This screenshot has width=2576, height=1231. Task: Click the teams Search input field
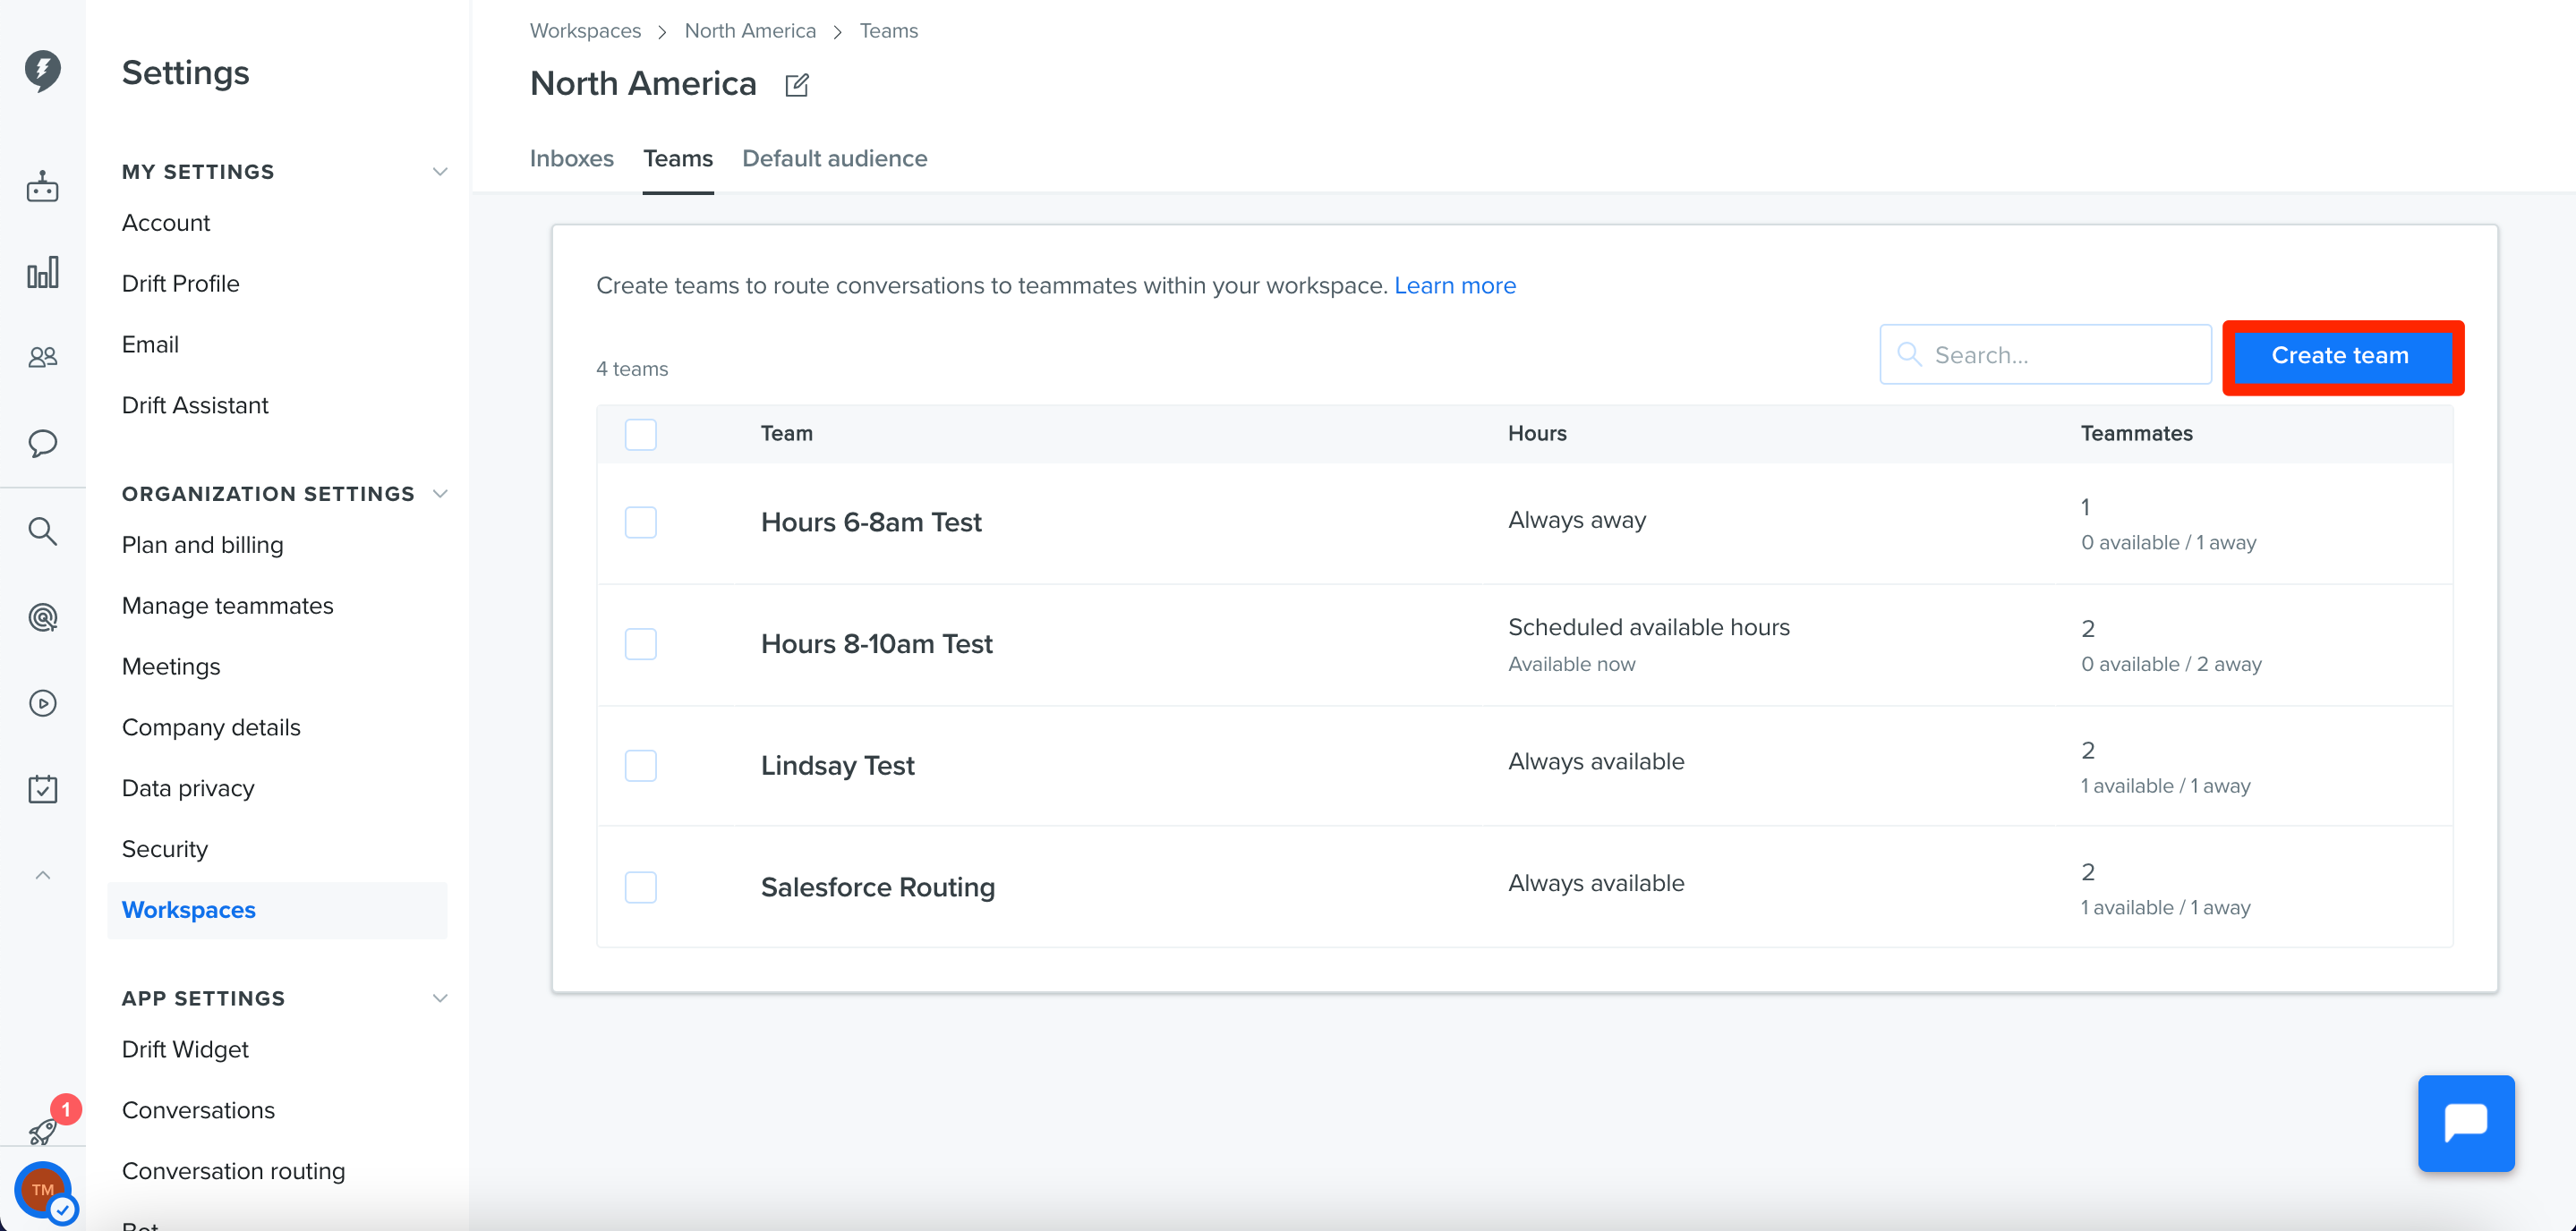[x=2045, y=354]
